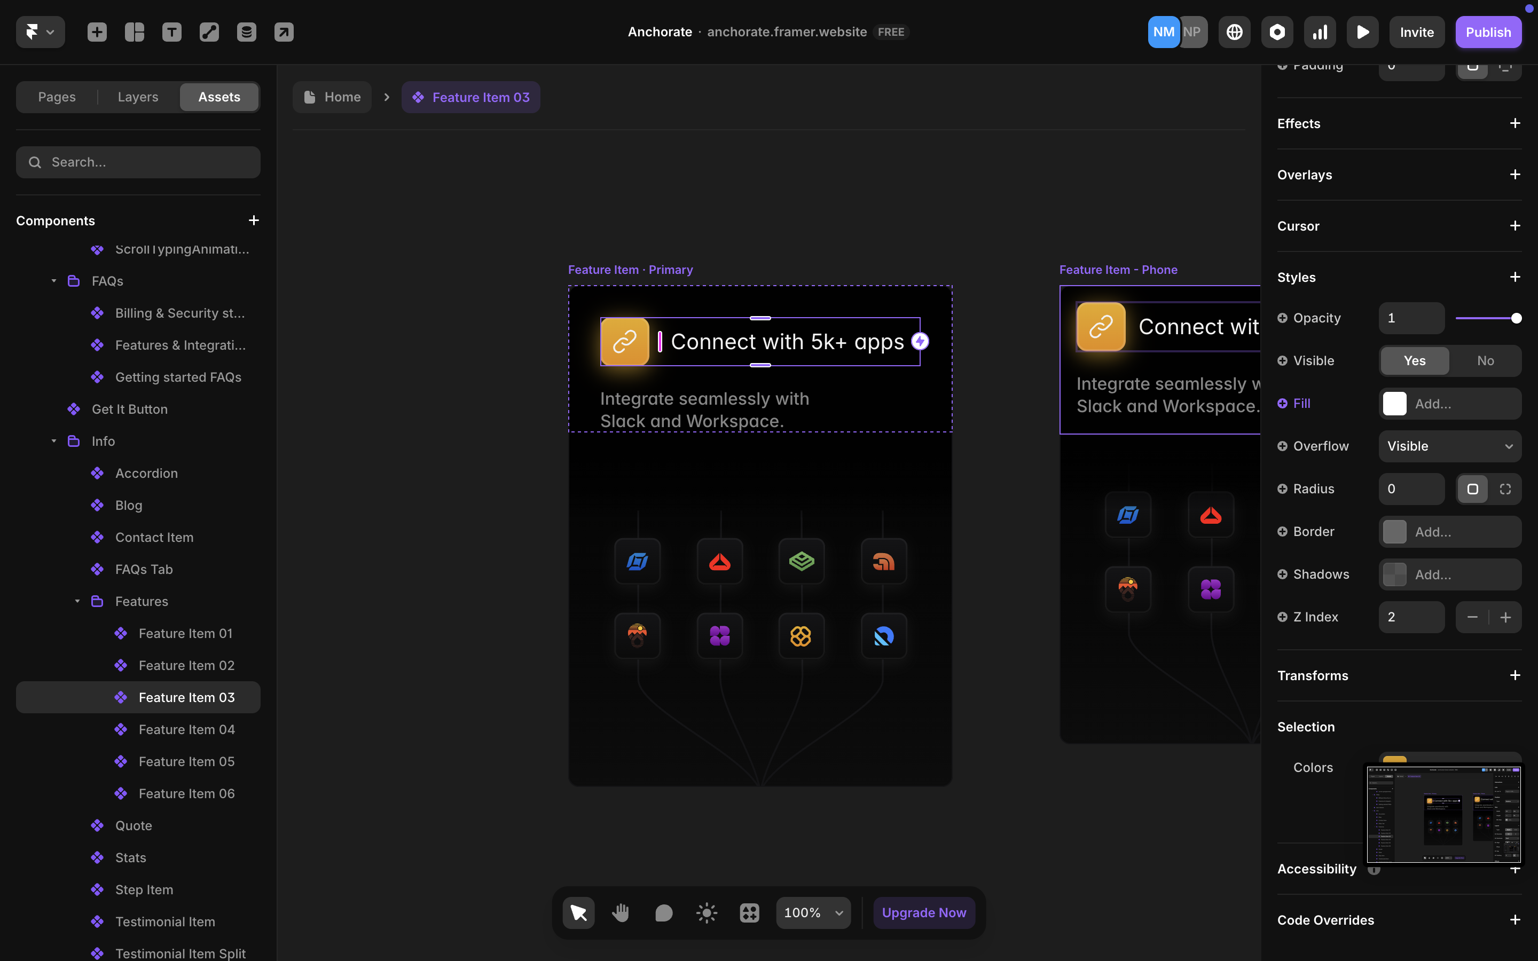Toggle per-corner radius option
The width and height of the screenshot is (1538, 961).
[x=1505, y=489]
